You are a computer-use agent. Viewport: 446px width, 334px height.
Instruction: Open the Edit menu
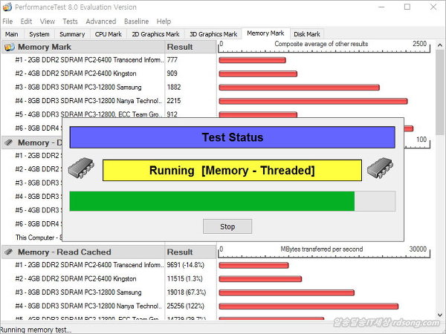coord(26,22)
